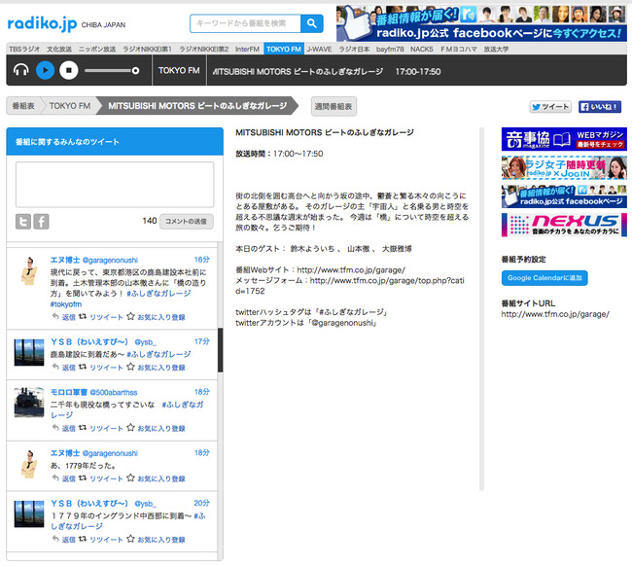Click the Twitter ツイート share button

point(550,106)
